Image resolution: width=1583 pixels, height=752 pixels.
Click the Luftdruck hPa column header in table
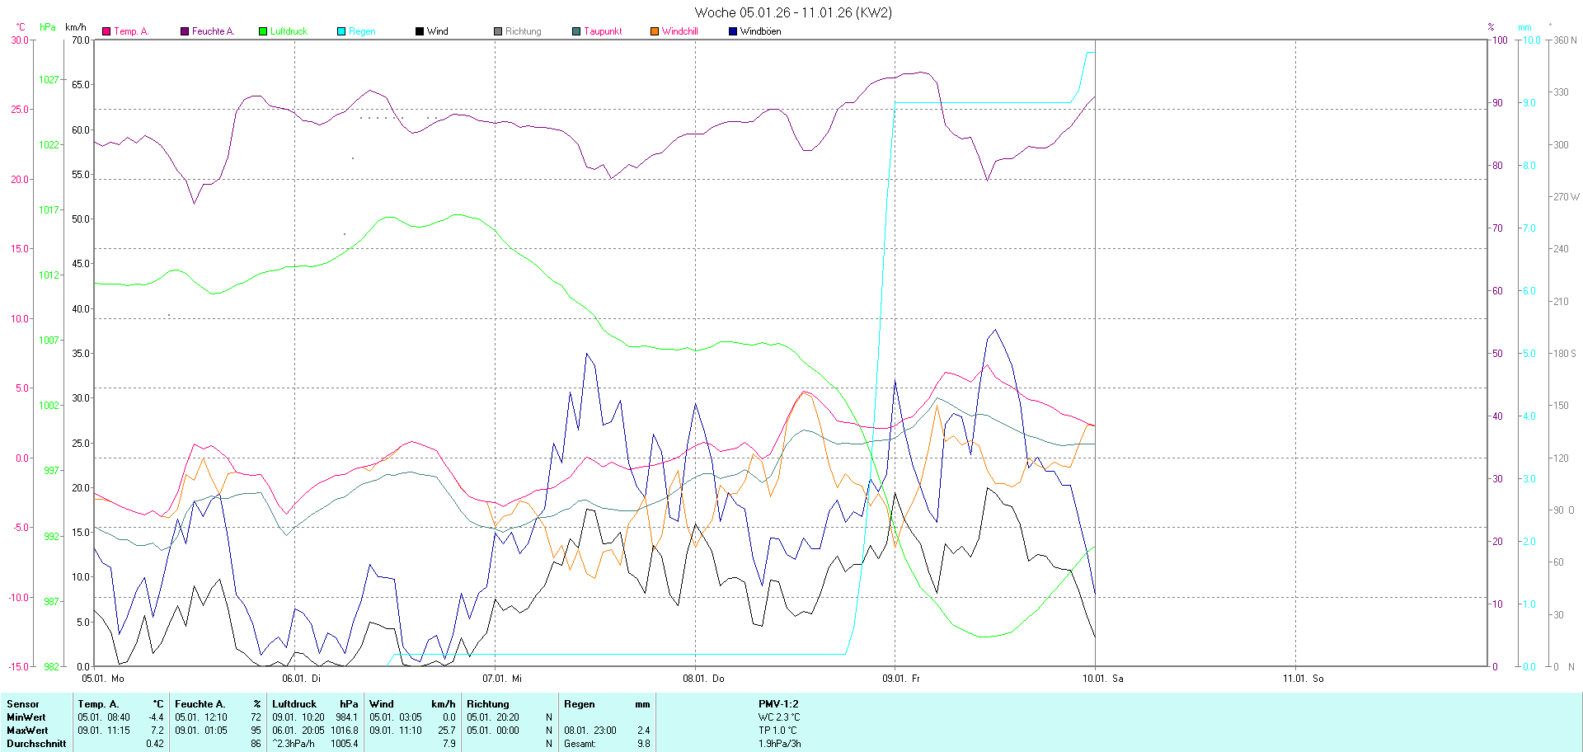tap(315, 704)
